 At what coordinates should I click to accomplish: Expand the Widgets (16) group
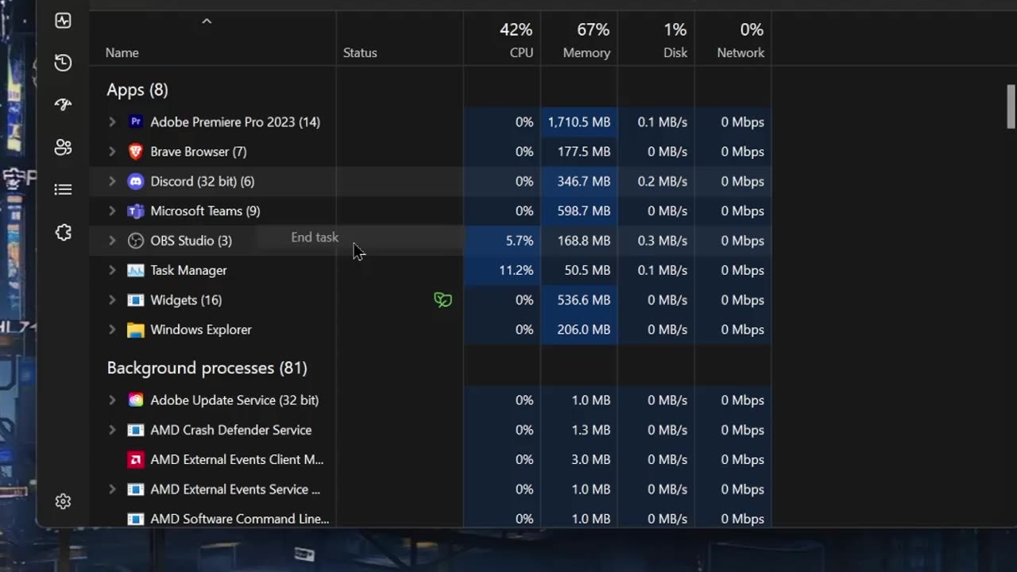tap(112, 300)
